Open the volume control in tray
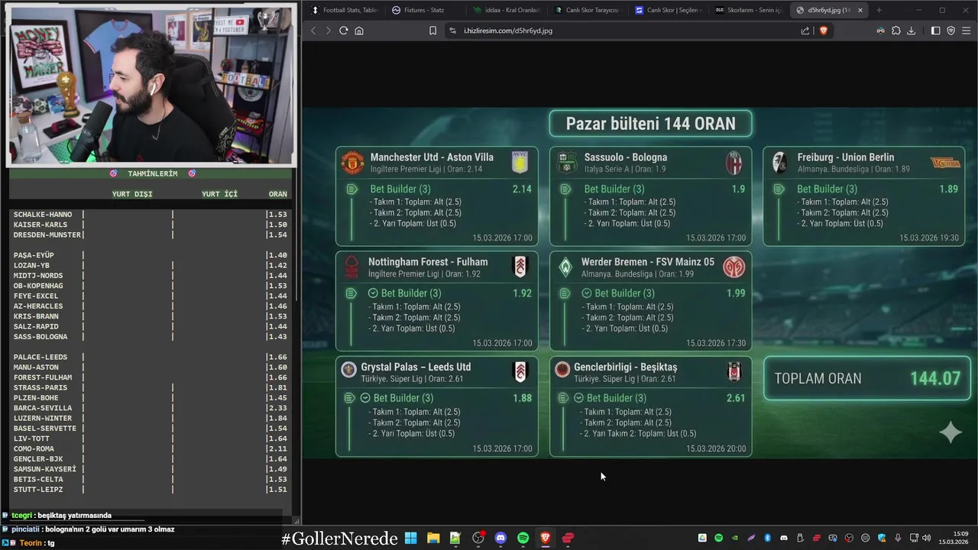This screenshot has width=978, height=550. tap(927, 538)
